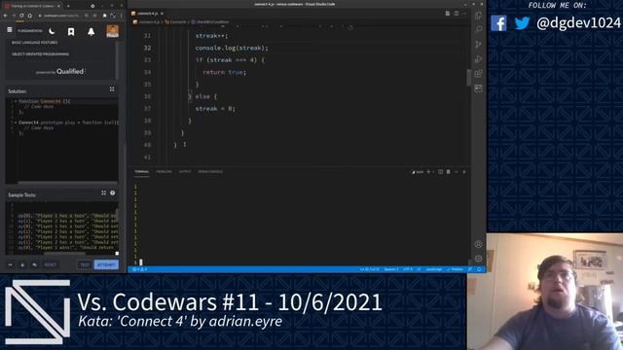Go to the browser home page
This screenshot has width=623, height=350.
(x=30, y=16)
